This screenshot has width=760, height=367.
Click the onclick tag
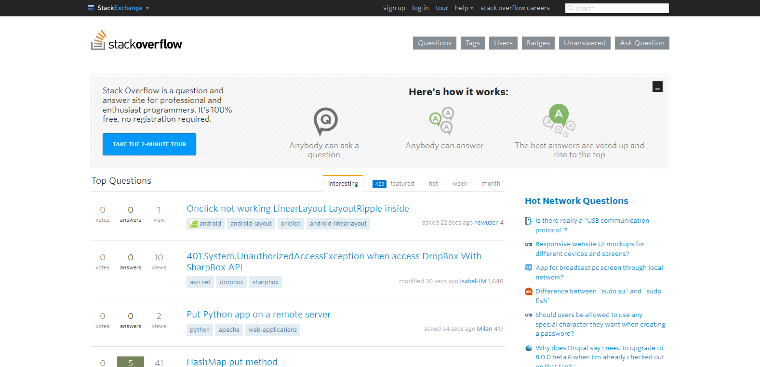coord(291,224)
